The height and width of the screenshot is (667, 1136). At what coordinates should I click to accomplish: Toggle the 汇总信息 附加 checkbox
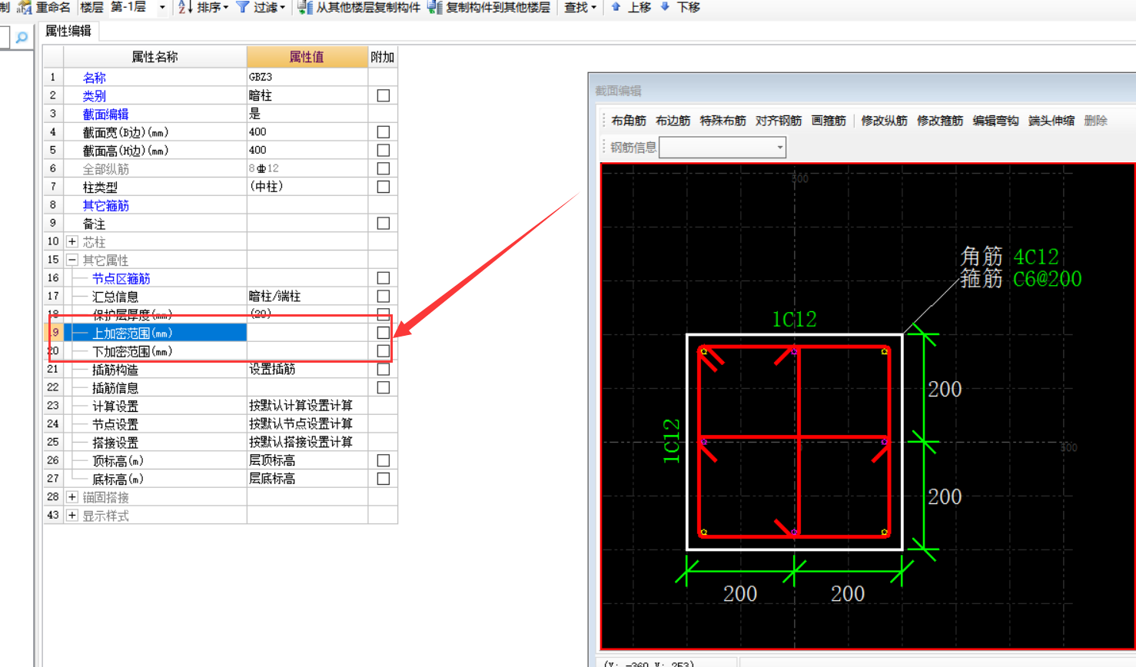tap(384, 297)
